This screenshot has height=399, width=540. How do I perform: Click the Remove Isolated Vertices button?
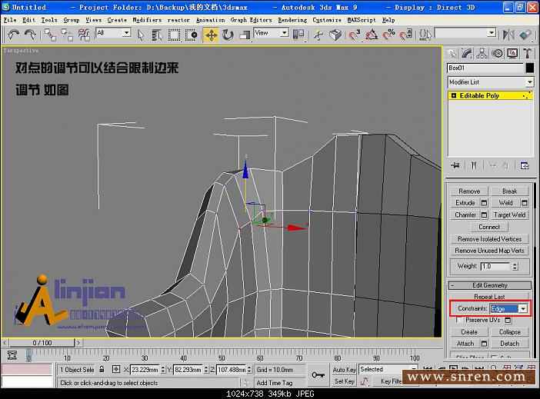coord(489,239)
